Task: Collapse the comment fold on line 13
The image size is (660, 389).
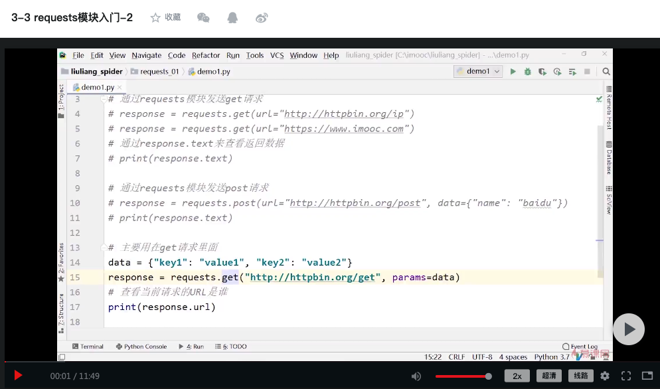Action: (x=103, y=248)
